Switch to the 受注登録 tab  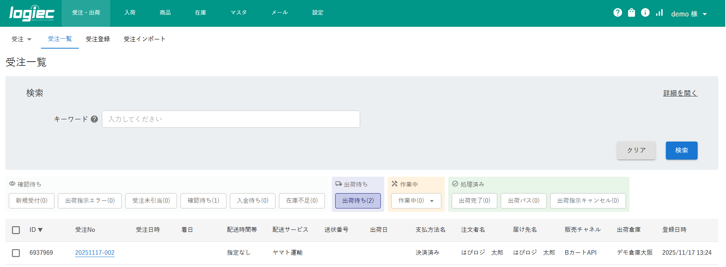click(x=98, y=39)
